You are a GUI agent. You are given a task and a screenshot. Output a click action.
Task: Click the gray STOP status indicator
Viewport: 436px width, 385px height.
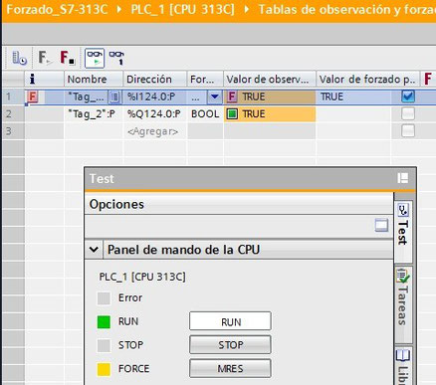click(104, 345)
